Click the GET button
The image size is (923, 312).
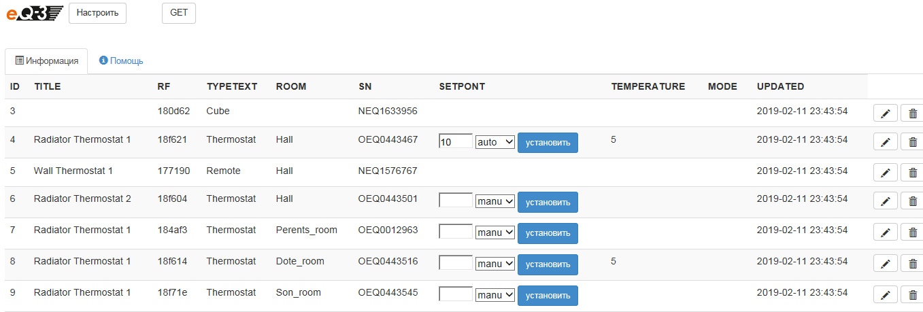click(x=178, y=13)
